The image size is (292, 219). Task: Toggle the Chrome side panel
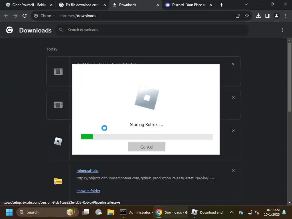pos(267,16)
